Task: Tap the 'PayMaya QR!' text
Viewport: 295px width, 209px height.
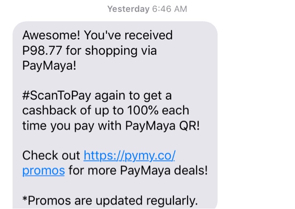Action: 162,125
